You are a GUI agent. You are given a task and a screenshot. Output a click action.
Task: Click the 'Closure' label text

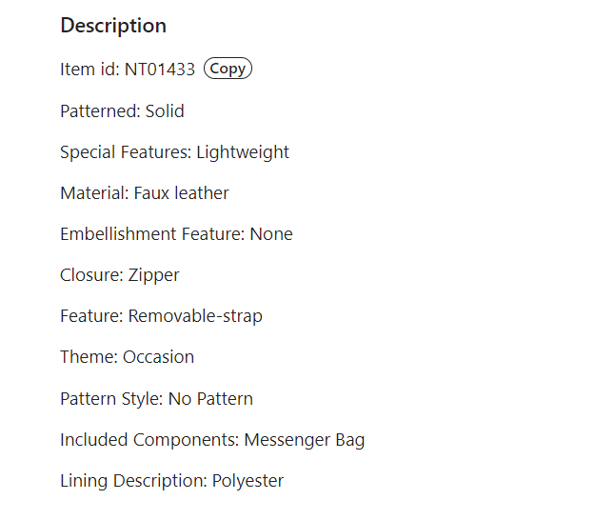click(x=89, y=275)
